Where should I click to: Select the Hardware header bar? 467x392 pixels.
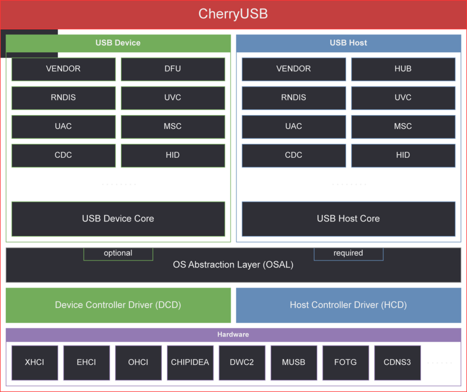(x=233, y=335)
